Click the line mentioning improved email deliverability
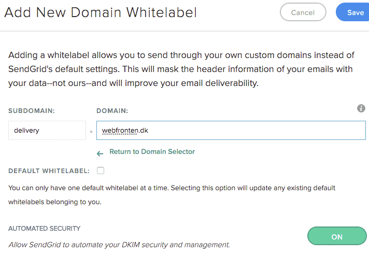 [x=133, y=83]
